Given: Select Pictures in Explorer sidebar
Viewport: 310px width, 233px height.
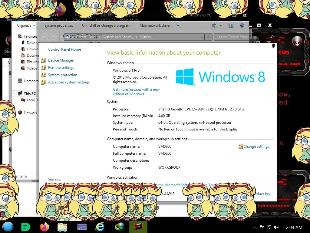Looking at the screenshot, I should [33, 62].
